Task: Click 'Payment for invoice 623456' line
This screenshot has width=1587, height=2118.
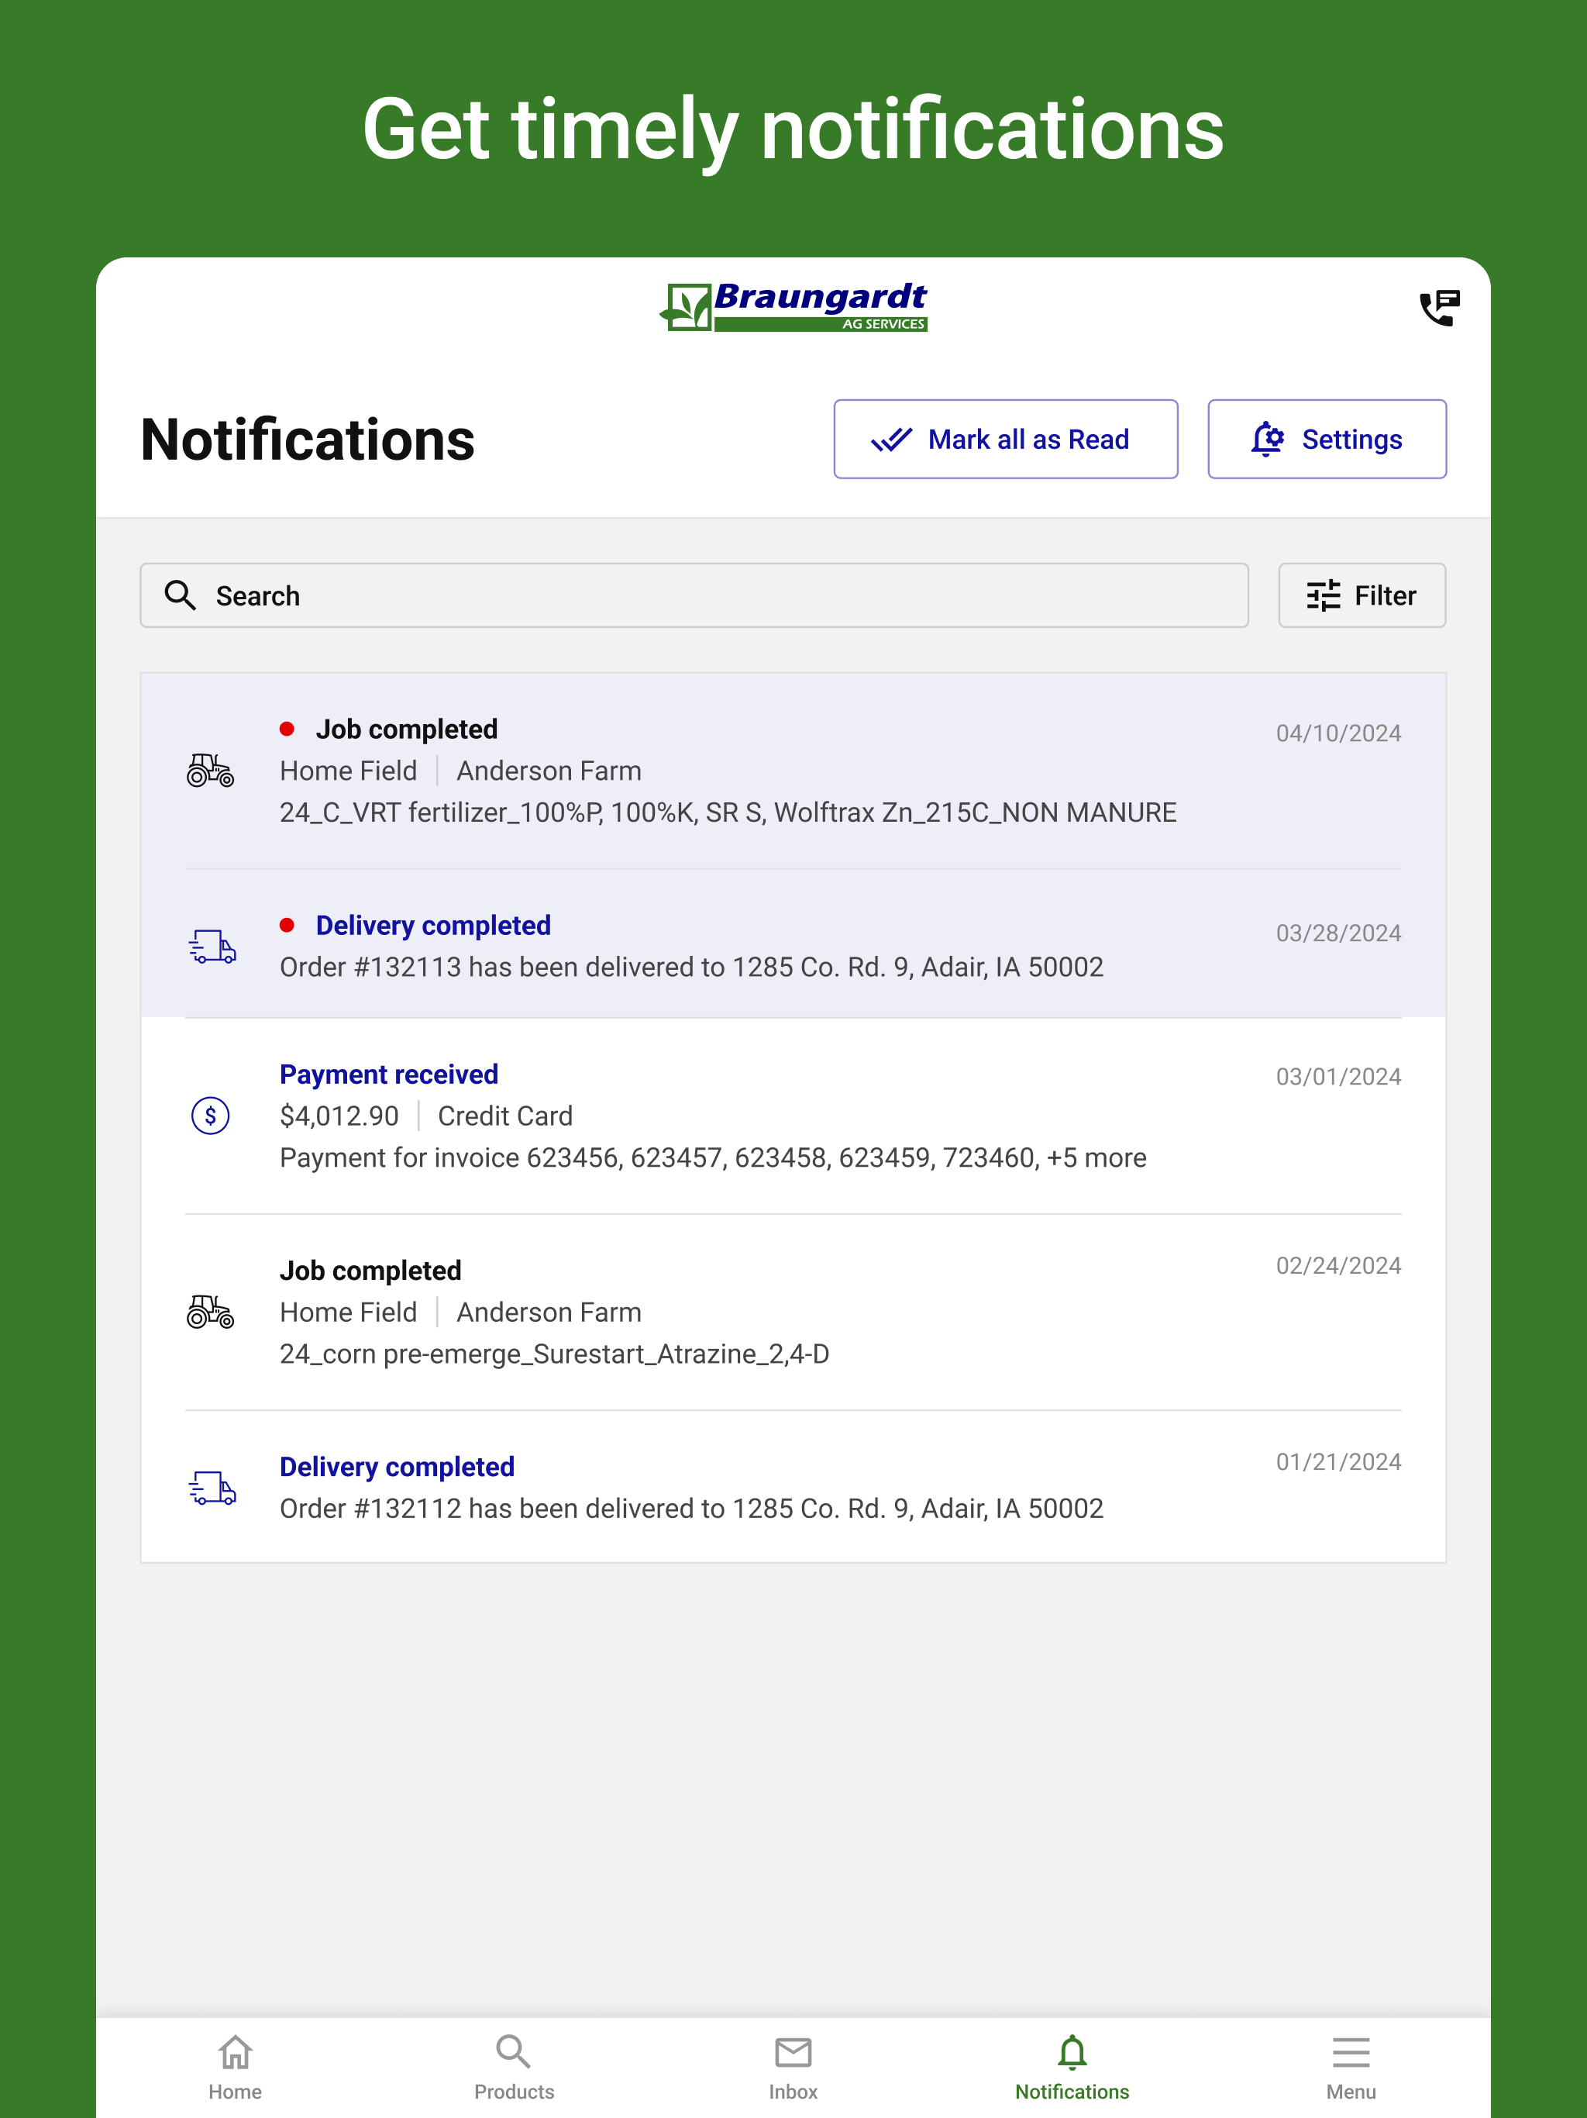Action: tap(713, 1157)
